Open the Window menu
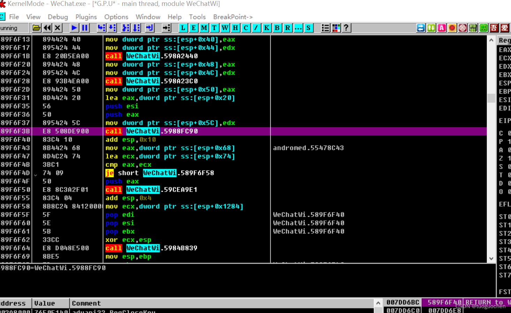This screenshot has width=511, height=313. coord(148,17)
